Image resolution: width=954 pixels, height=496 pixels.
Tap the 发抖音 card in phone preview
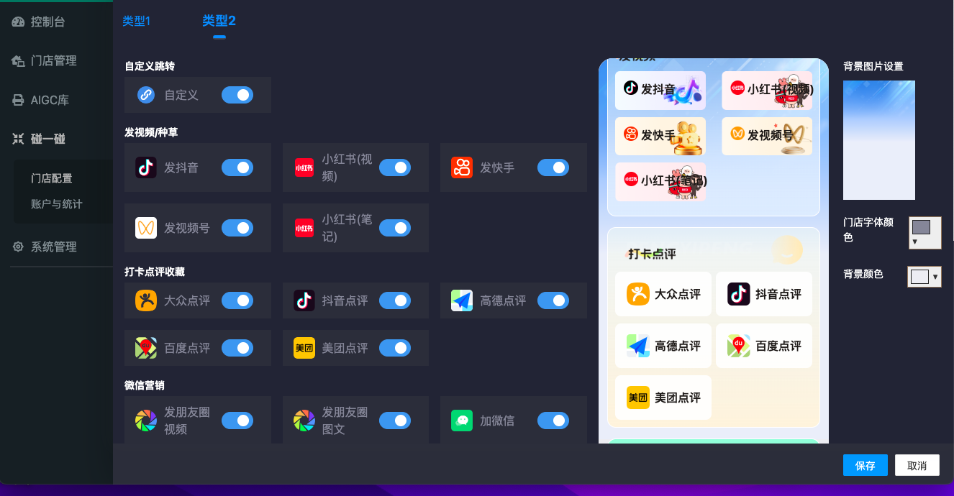pos(660,91)
